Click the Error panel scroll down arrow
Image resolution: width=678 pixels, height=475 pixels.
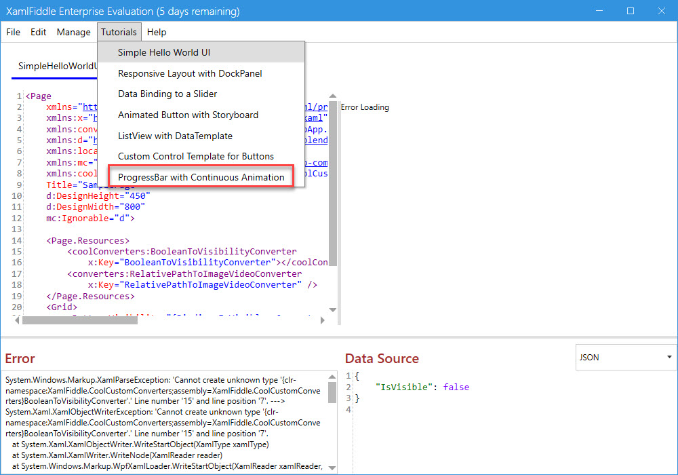coord(332,468)
